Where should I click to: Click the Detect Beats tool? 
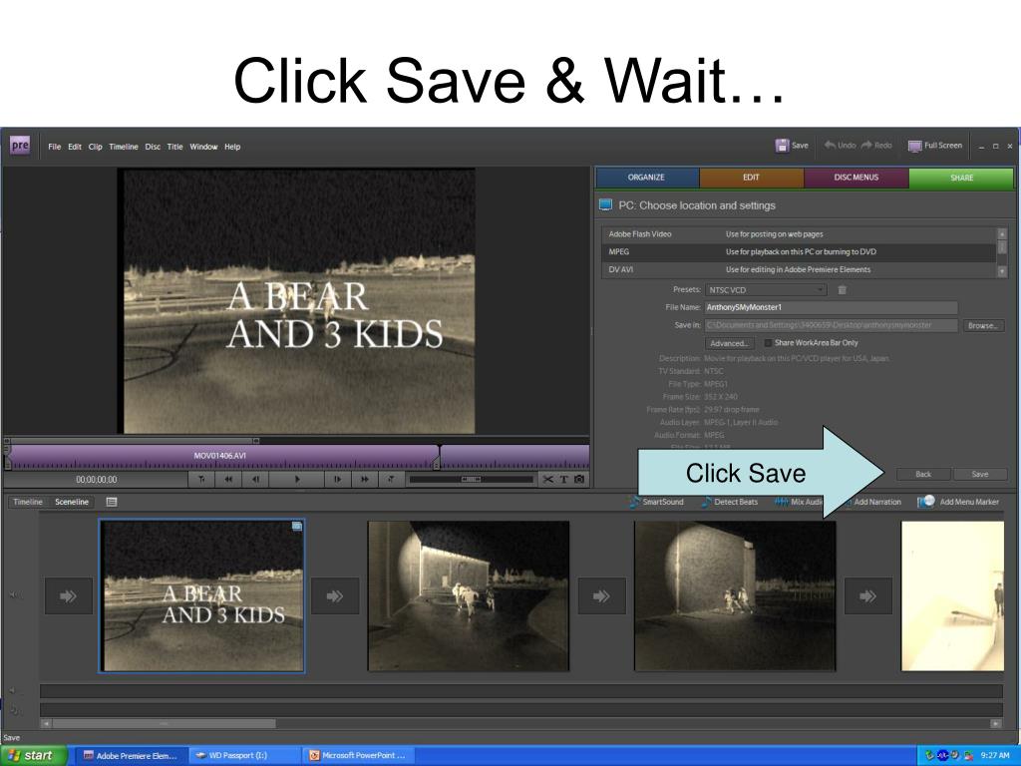[x=729, y=502]
